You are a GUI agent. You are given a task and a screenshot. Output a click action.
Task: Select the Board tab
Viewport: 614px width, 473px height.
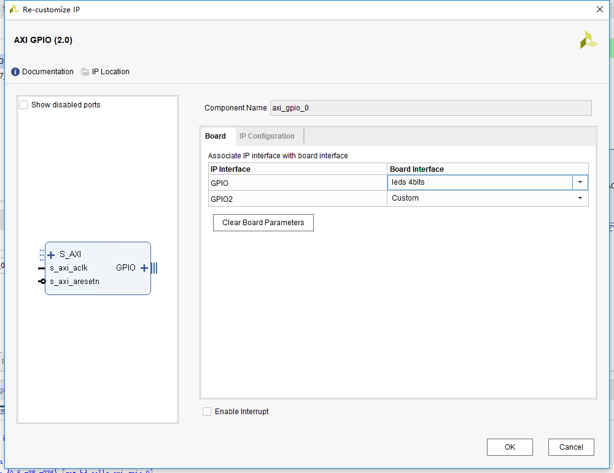tap(216, 136)
